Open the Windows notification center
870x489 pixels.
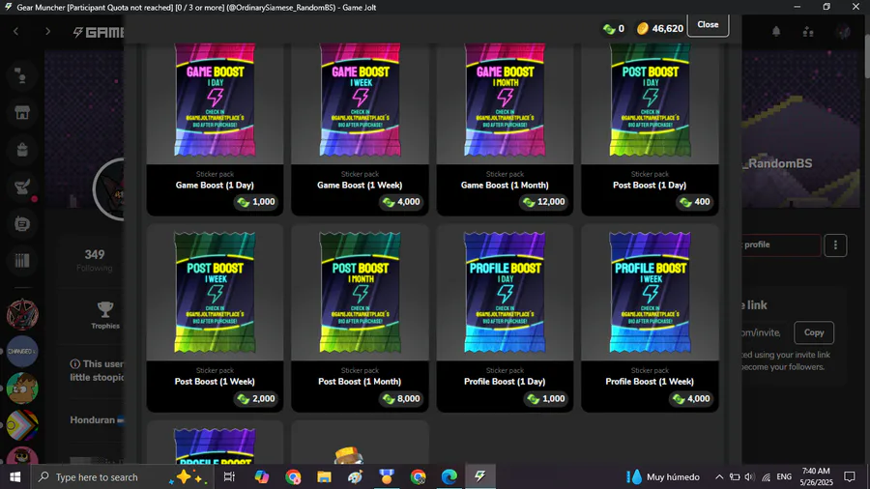(x=850, y=476)
